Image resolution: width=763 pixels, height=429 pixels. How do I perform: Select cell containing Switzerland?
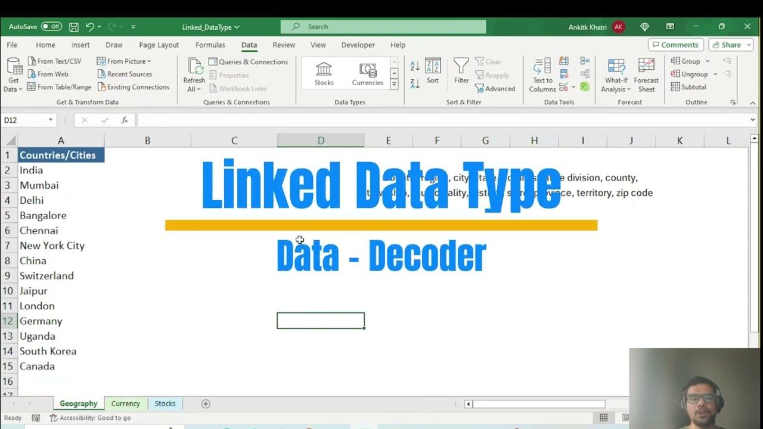pyautogui.click(x=61, y=276)
